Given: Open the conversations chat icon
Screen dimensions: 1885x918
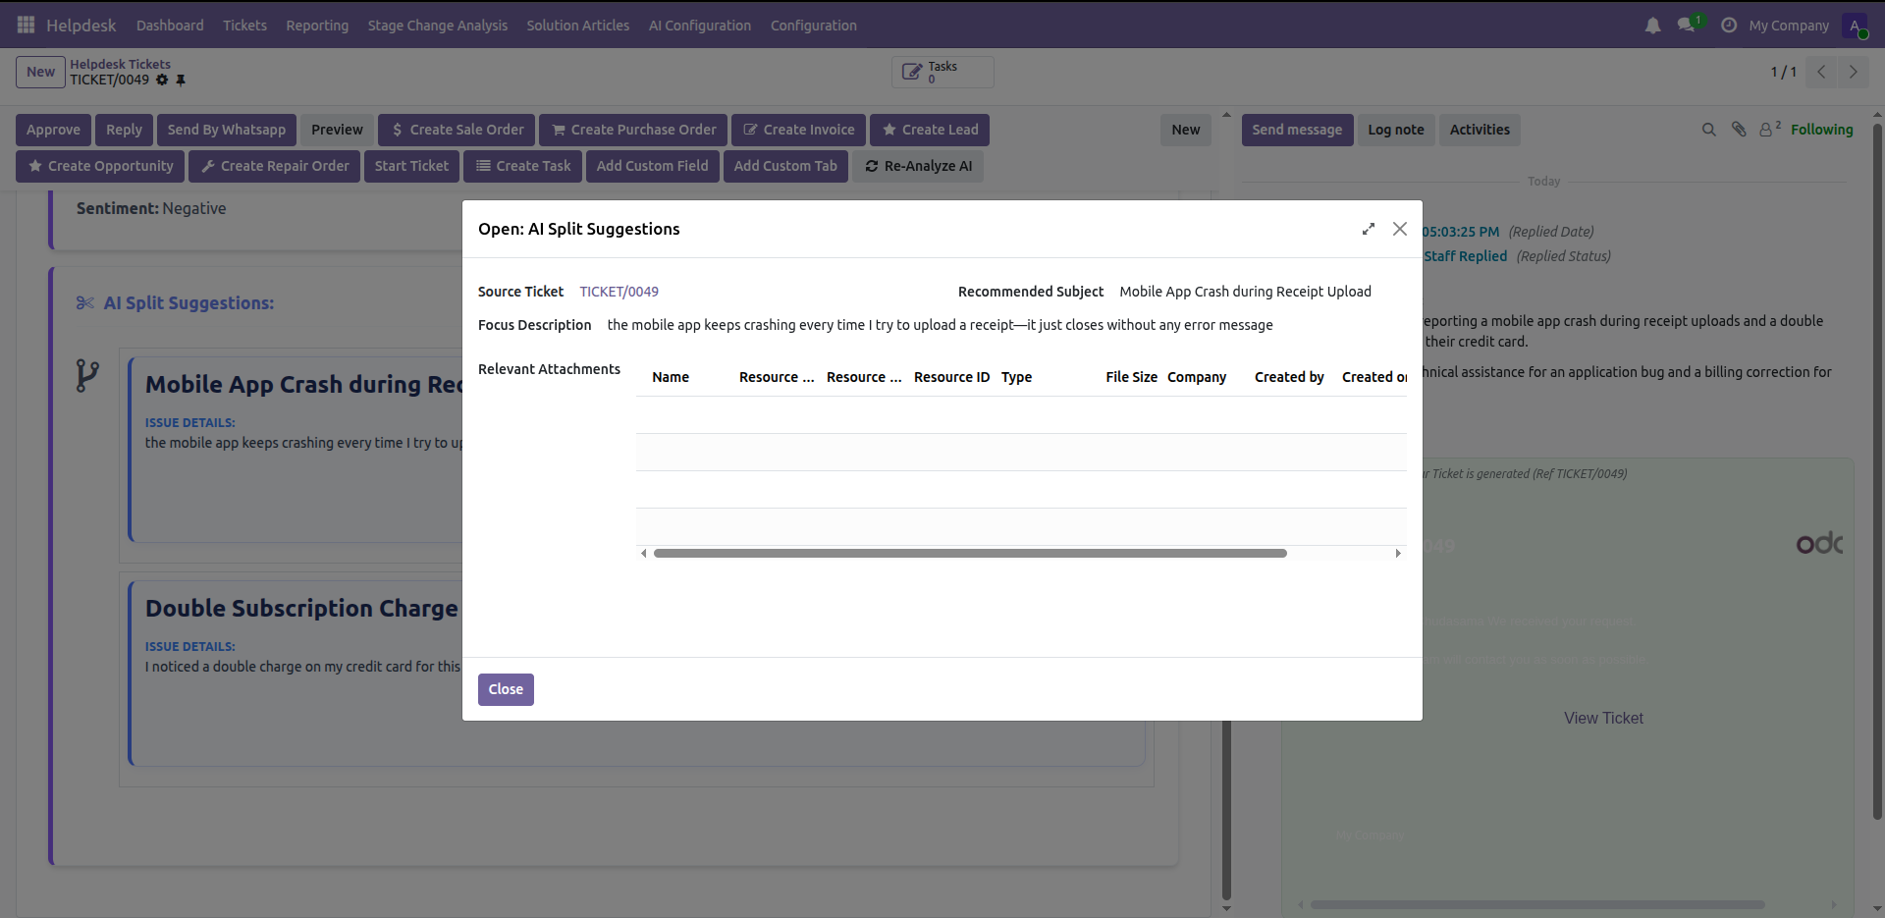Looking at the screenshot, I should [1689, 25].
